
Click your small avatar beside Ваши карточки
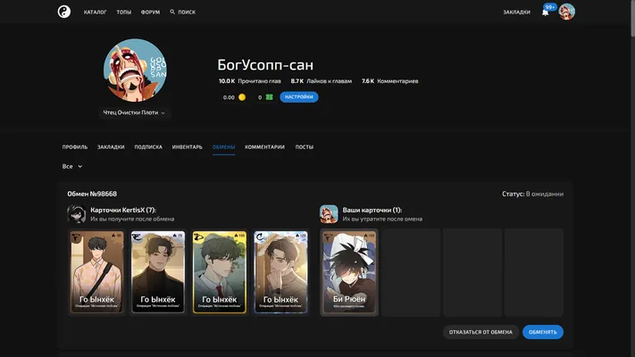click(x=329, y=214)
